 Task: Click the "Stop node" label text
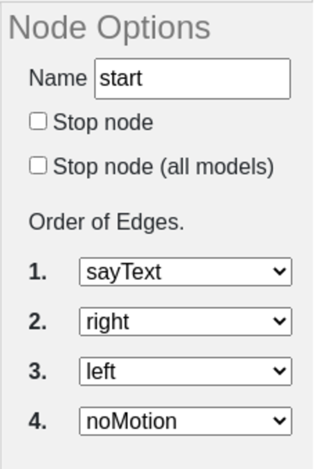[103, 122]
